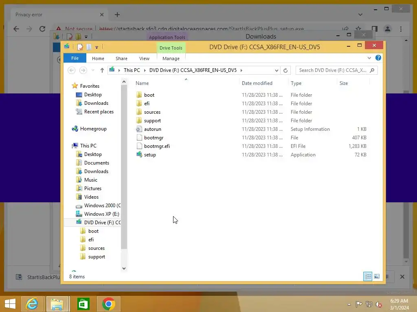Open the Action Center flag icon
This screenshot has width=417, height=312.
pyautogui.click(x=359, y=304)
